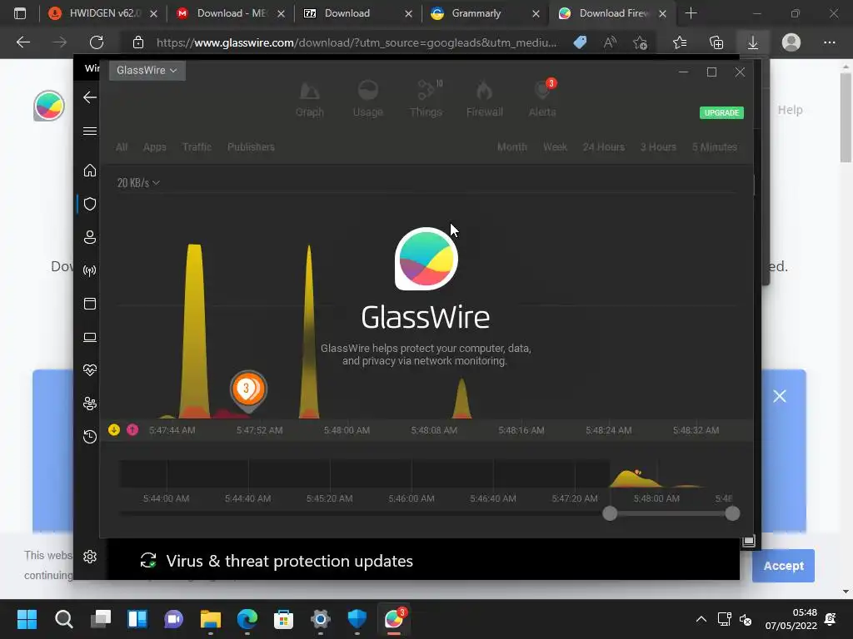Open the Things device list view
The height and width of the screenshot is (639, 853).
(426, 99)
